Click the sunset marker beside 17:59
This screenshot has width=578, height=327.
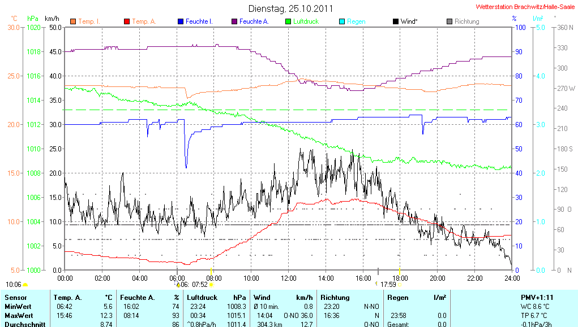pos(400,285)
